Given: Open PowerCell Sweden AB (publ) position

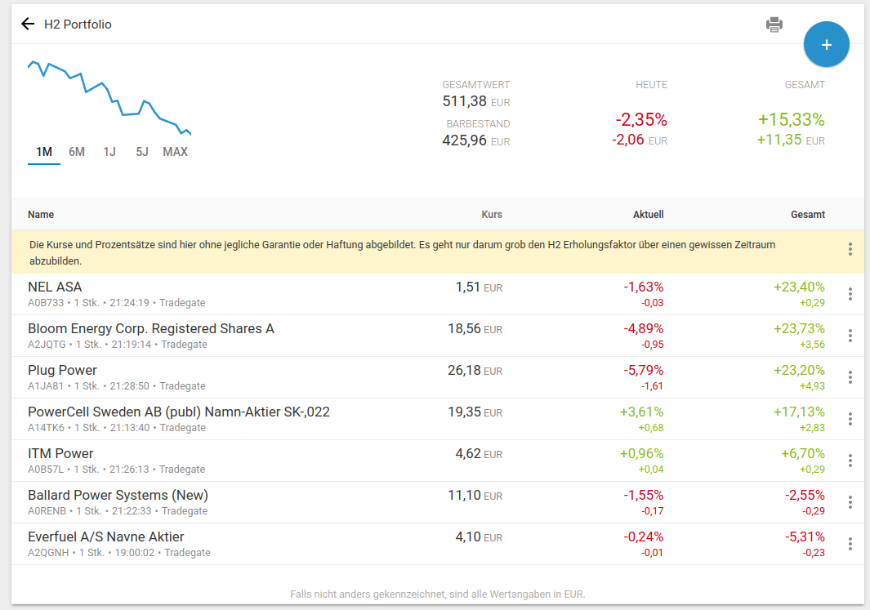Looking at the screenshot, I should 437,419.
